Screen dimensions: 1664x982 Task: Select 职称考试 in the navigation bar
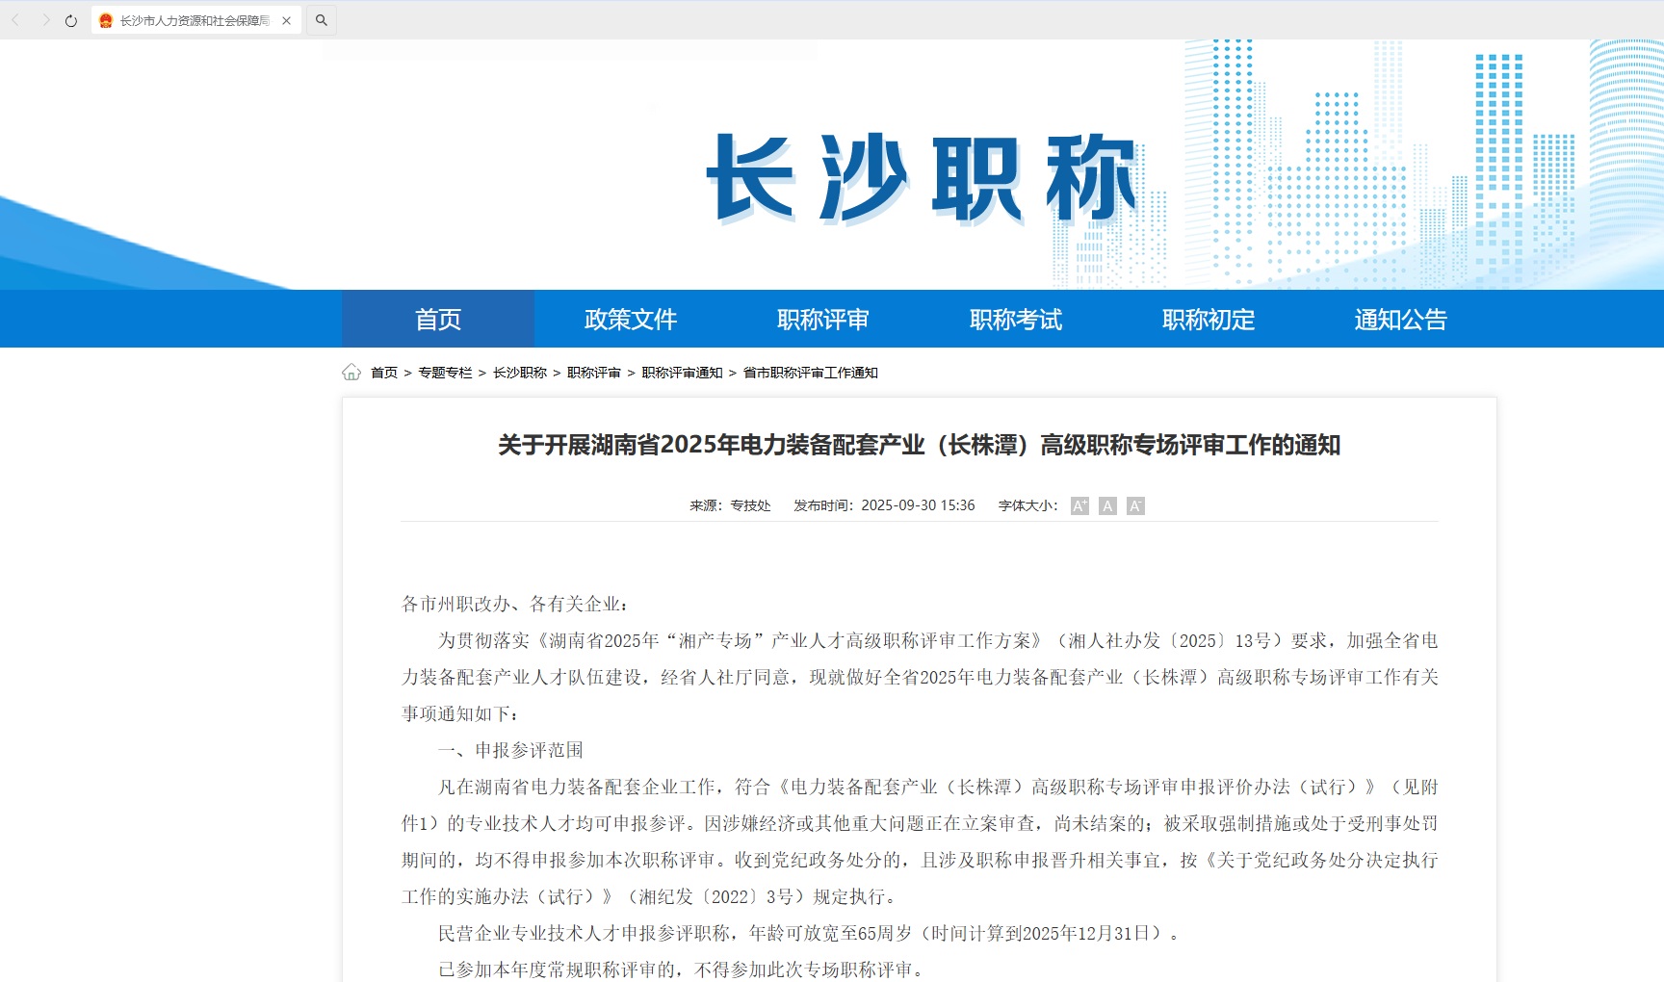[1016, 320]
